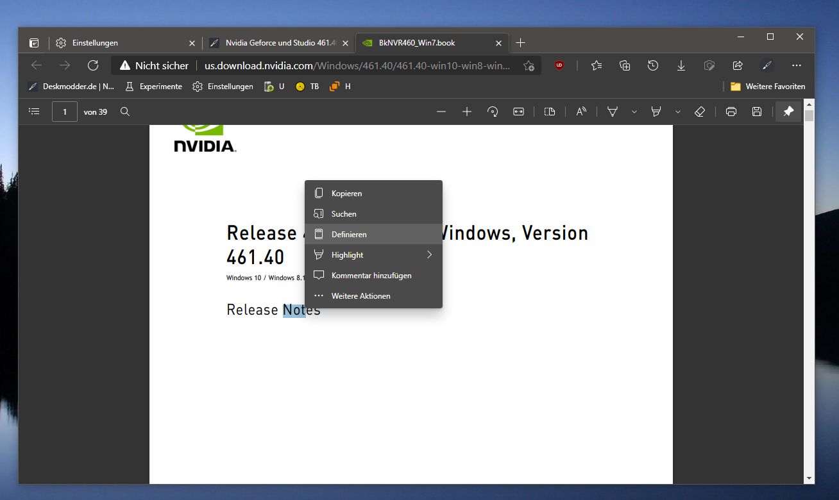Expand the Highlighter options arrow
Image resolution: width=839 pixels, height=500 pixels.
pos(678,112)
